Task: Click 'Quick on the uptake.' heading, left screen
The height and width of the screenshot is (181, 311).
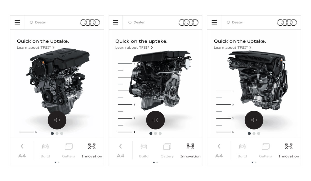Action: click(43, 41)
